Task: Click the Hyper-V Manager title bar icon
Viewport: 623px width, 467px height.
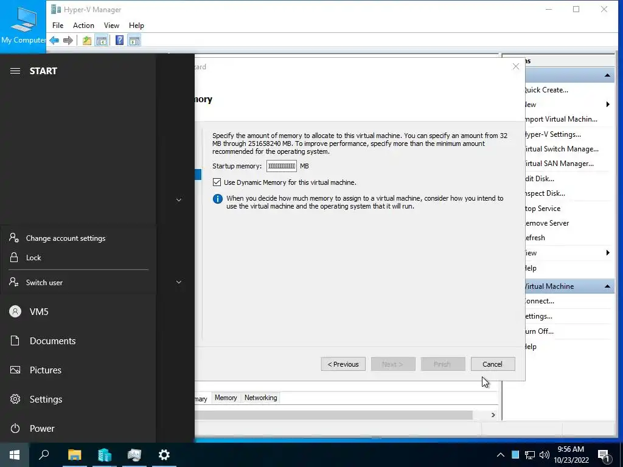Action: [56, 10]
